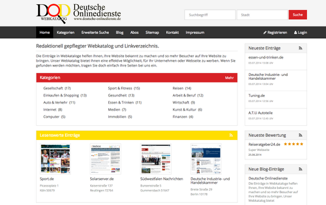Click the five-star rating for Reiseratgeber24.de
The image size is (326, 205).
coord(293,144)
